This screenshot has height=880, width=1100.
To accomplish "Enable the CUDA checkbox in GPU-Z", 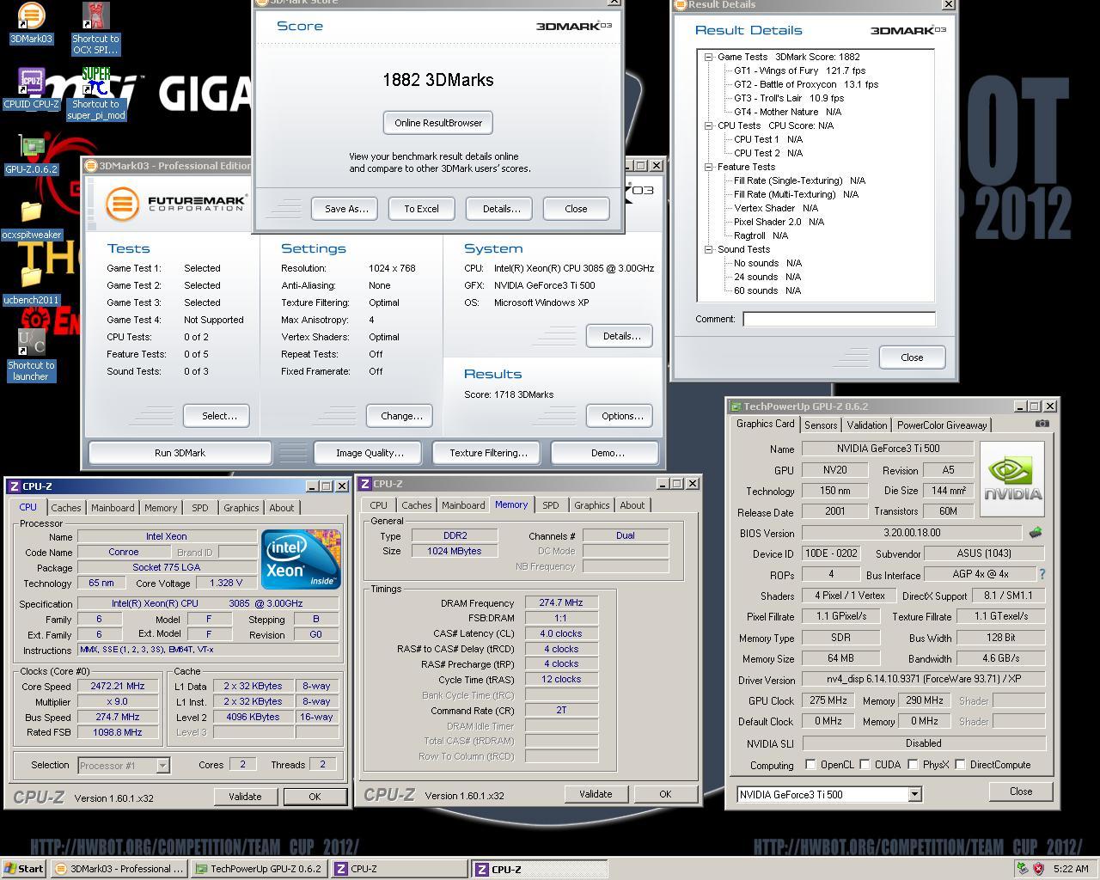I will (865, 764).
